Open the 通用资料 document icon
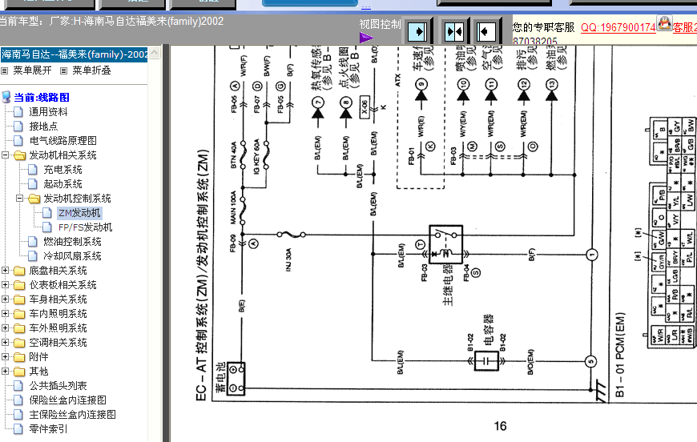 click(18, 112)
